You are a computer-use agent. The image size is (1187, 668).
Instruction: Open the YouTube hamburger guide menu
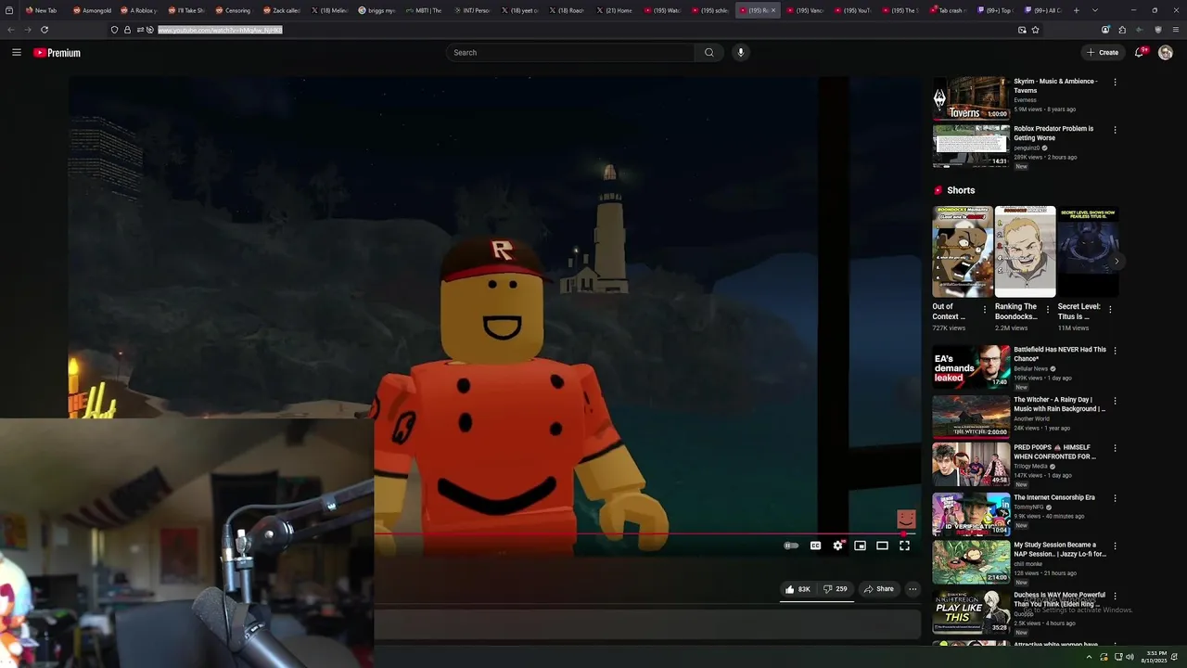[x=16, y=53]
